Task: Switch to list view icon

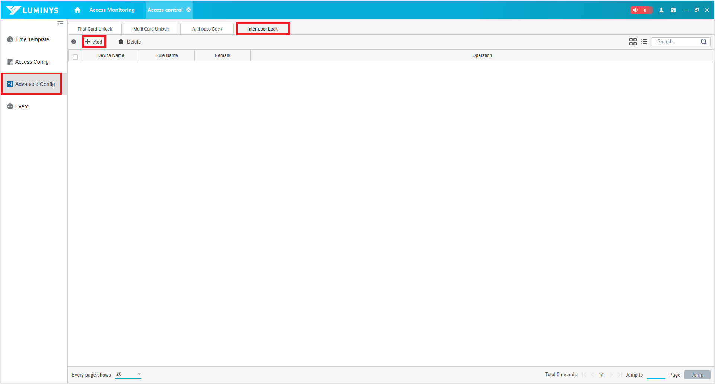Action: click(x=644, y=42)
